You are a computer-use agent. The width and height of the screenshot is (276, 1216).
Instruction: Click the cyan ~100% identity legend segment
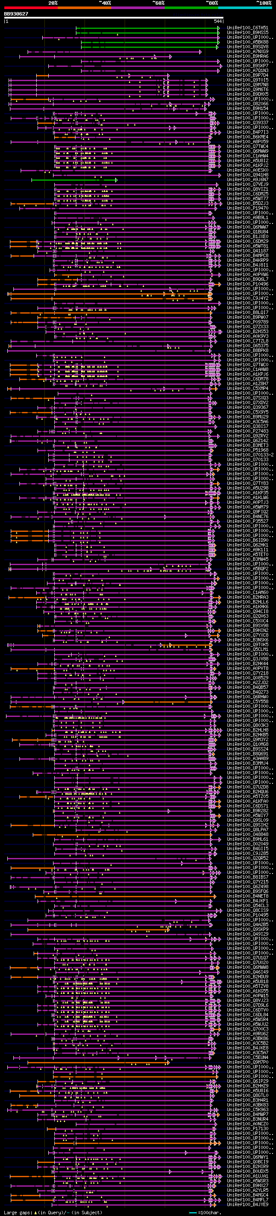[x=245, y=8]
